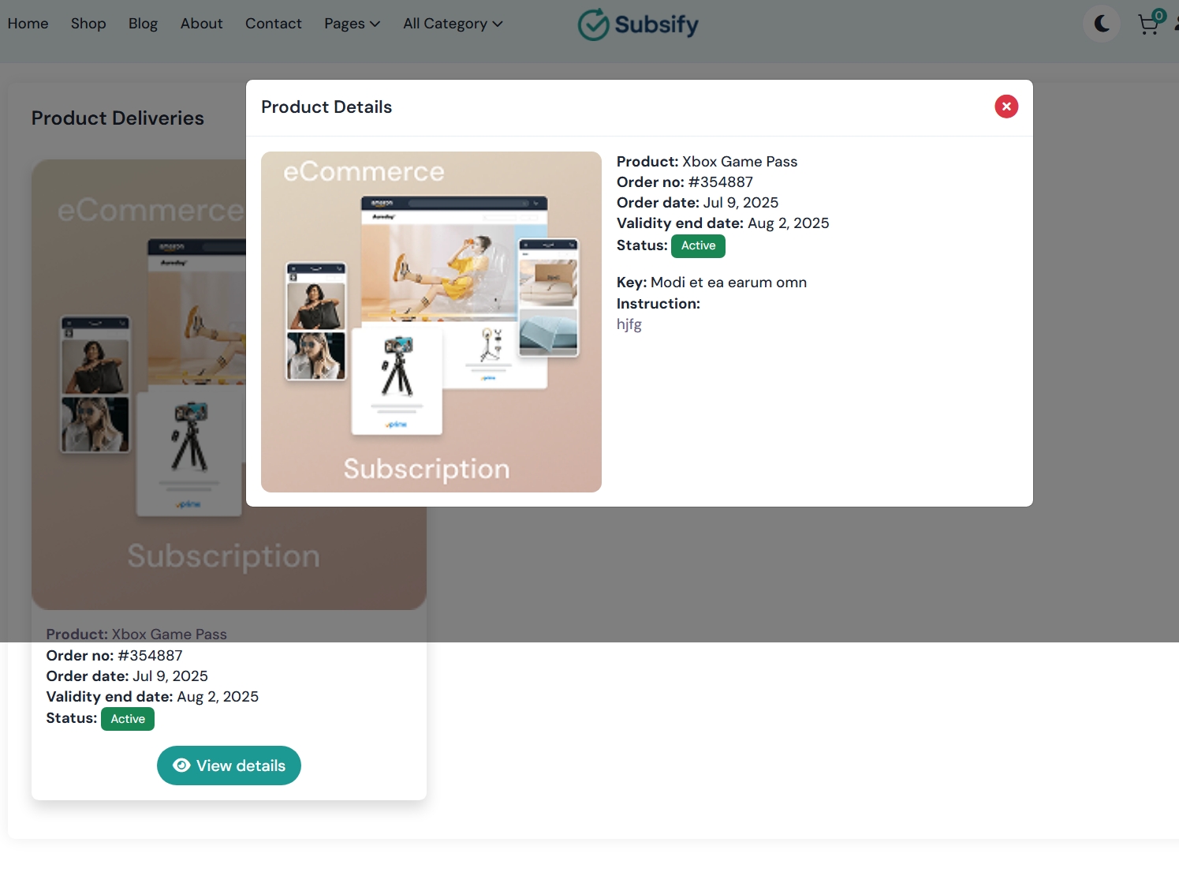Click the Active badge on product card
1179x876 pixels.
(128, 719)
